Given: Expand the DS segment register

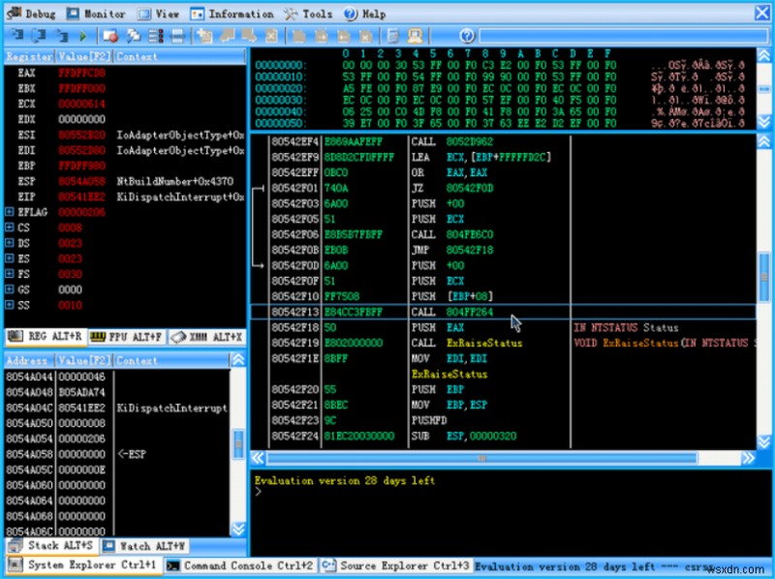Looking at the screenshot, I should pyautogui.click(x=10, y=243).
